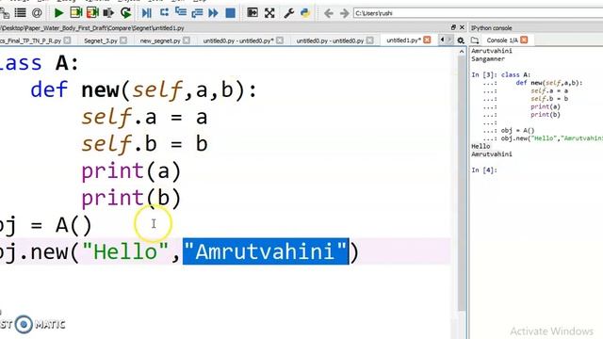Screen dimensions: 603x339
Task: Open Preferences via the wrench icon
Action: 289,13
